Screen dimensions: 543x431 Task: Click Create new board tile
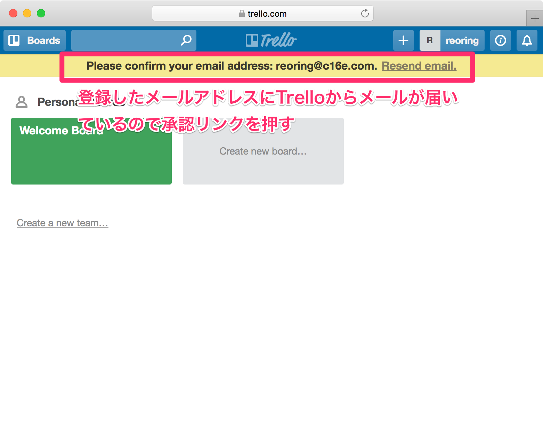pyautogui.click(x=263, y=151)
